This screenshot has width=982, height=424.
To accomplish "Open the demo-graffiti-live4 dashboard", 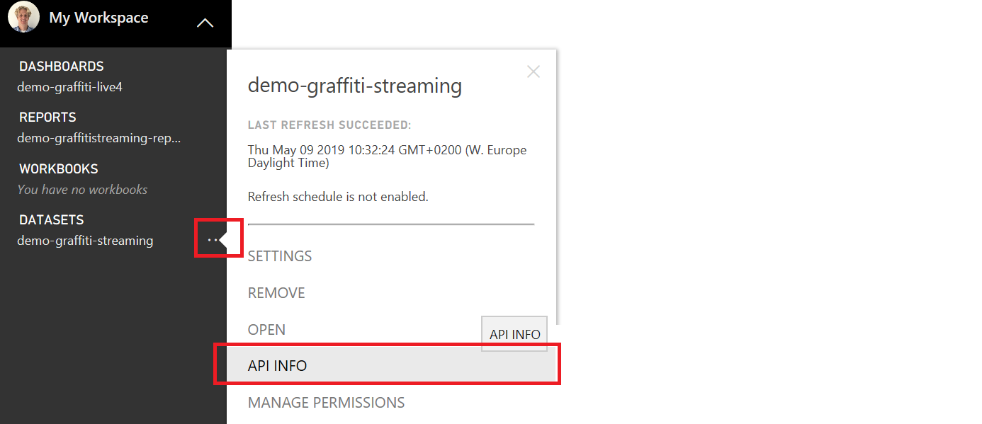I will pos(70,87).
